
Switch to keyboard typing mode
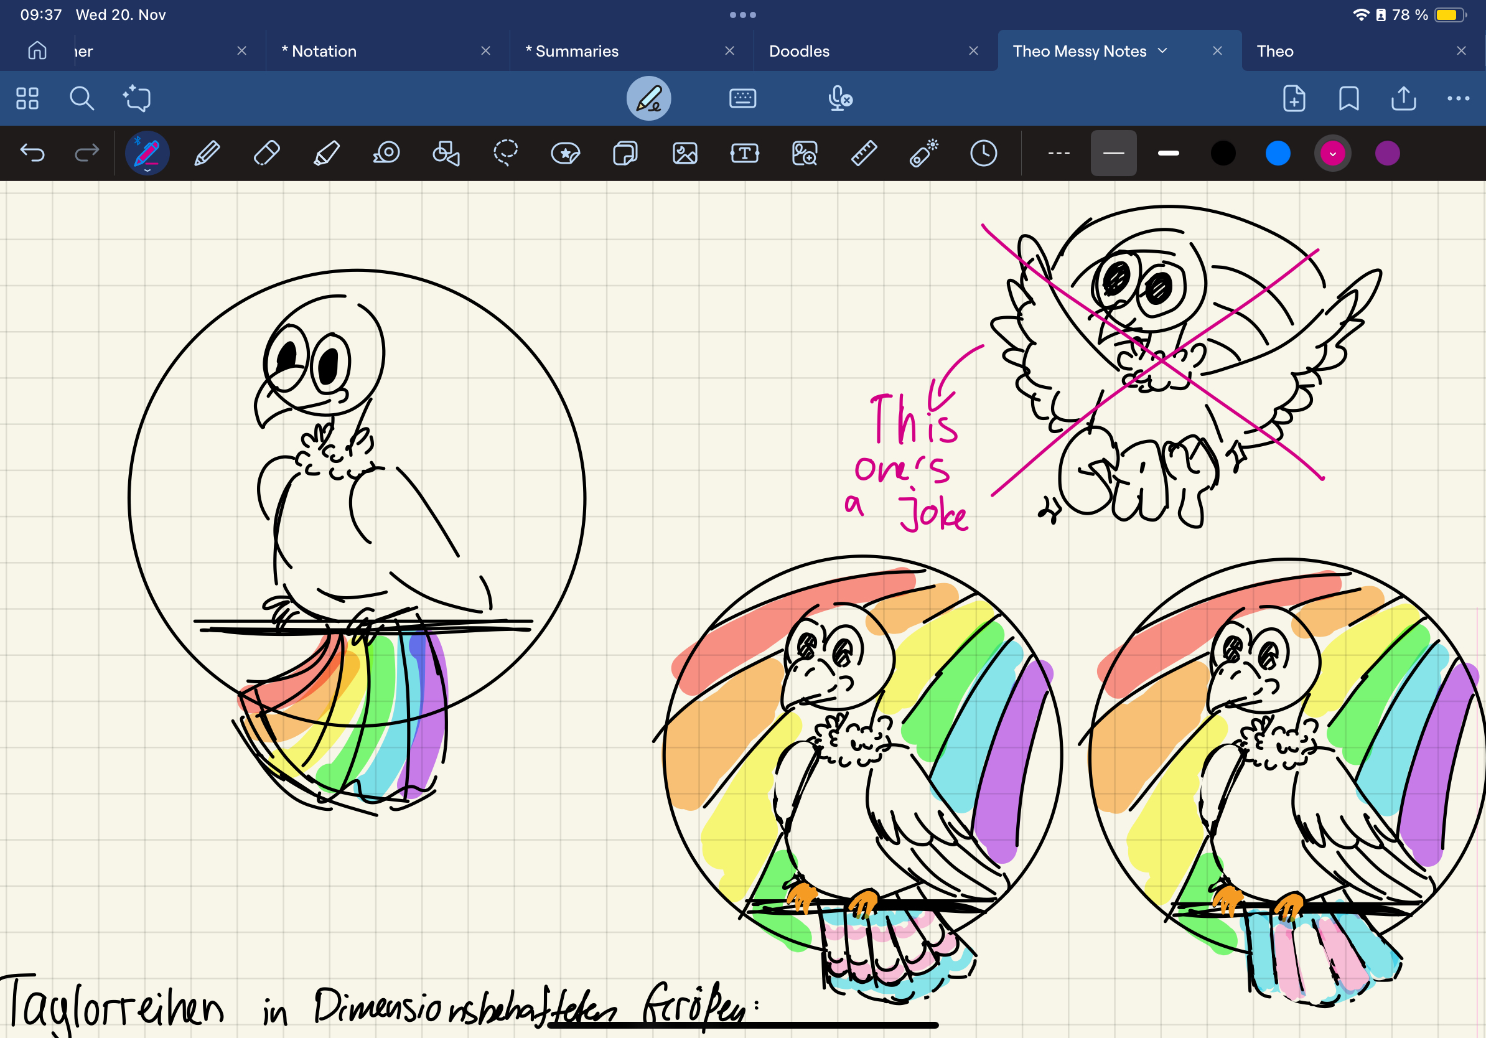point(742,99)
